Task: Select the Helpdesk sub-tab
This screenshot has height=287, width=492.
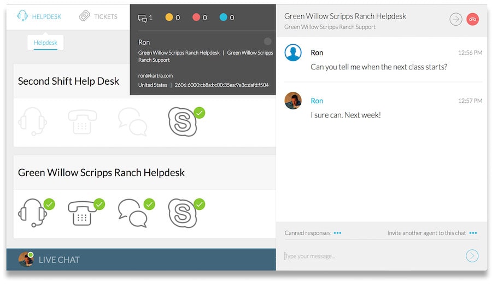Action: point(45,43)
